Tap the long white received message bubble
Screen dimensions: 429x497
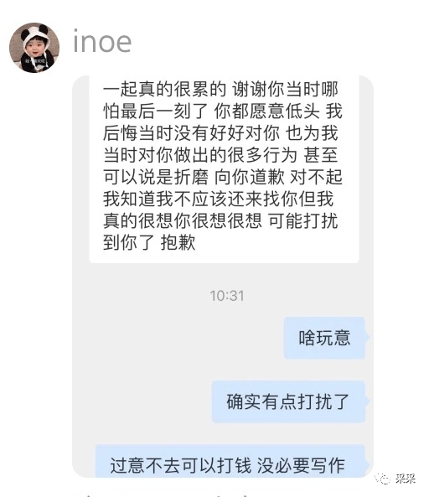[224, 169]
